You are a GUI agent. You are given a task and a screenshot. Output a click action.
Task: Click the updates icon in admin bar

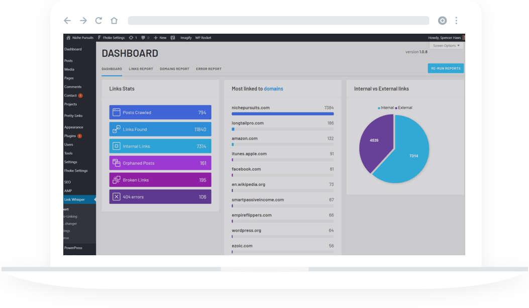[132, 38]
